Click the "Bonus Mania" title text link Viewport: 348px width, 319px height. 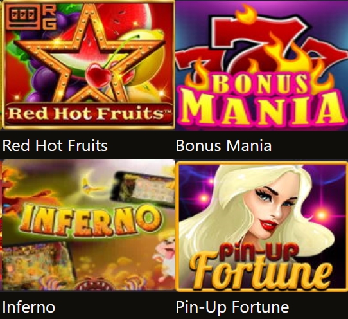coord(223,146)
